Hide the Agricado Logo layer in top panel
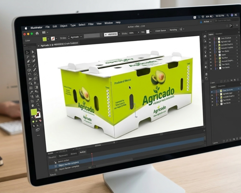 [210, 42]
